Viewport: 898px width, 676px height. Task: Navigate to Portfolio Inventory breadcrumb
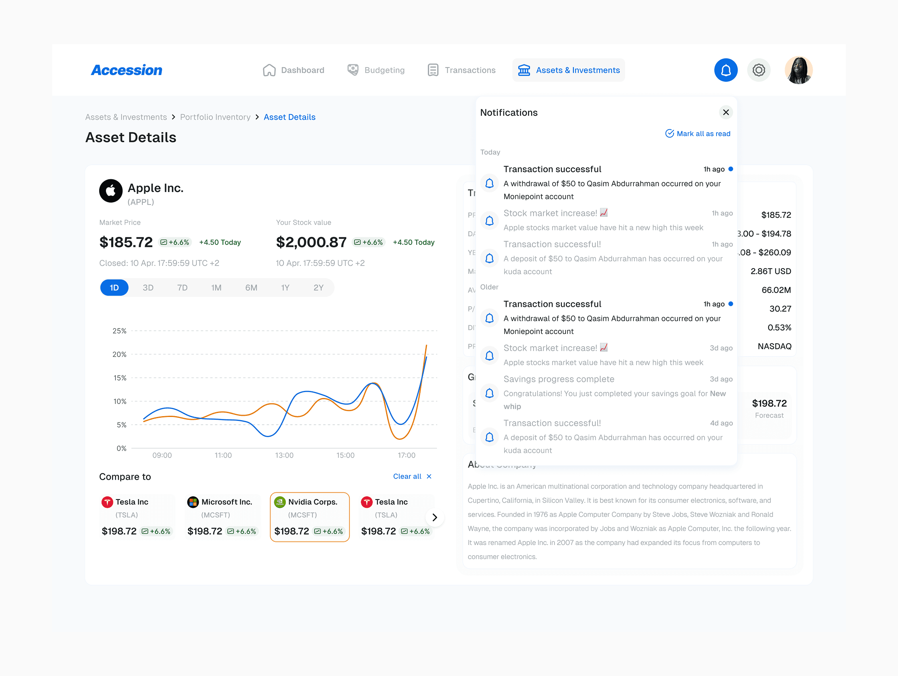pyautogui.click(x=215, y=117)
